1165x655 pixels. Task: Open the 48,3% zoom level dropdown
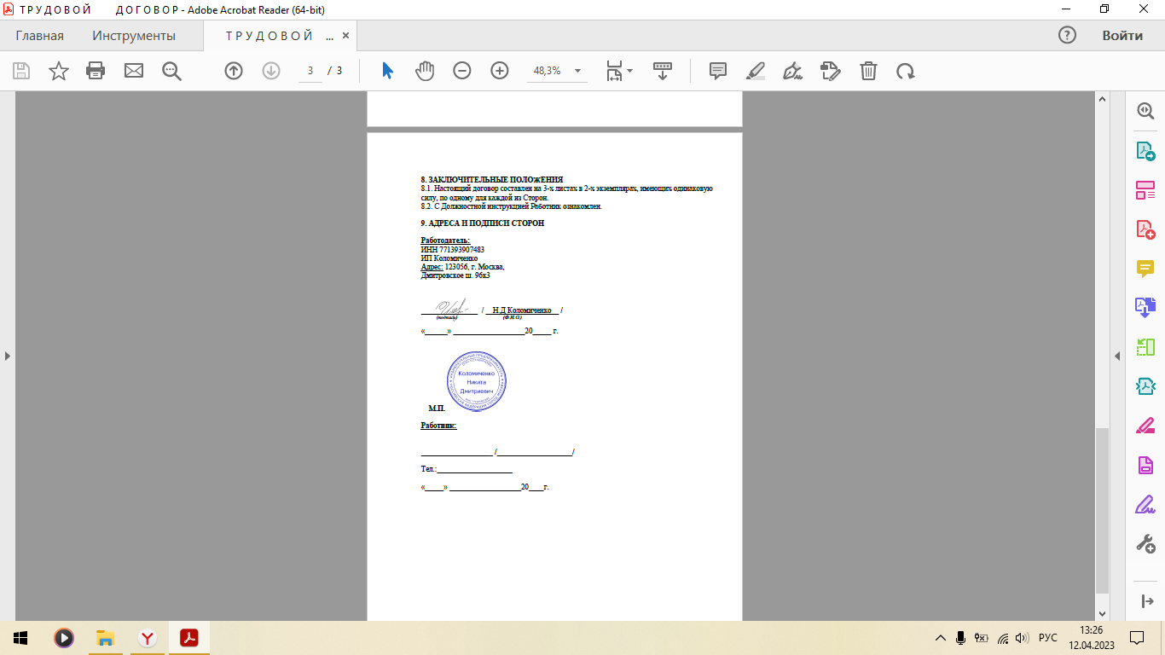[x=577, y=71]
